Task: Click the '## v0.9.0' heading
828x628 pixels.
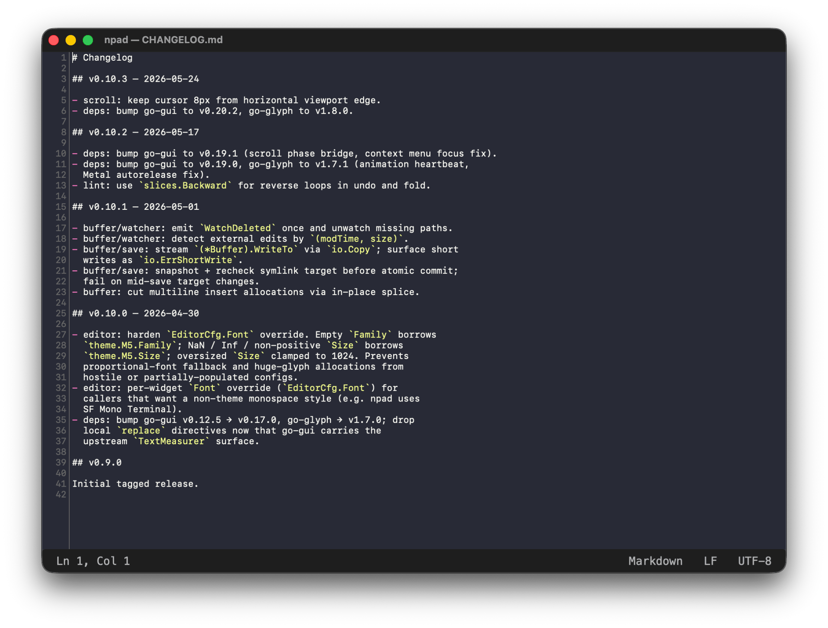Action: point(97,463)
